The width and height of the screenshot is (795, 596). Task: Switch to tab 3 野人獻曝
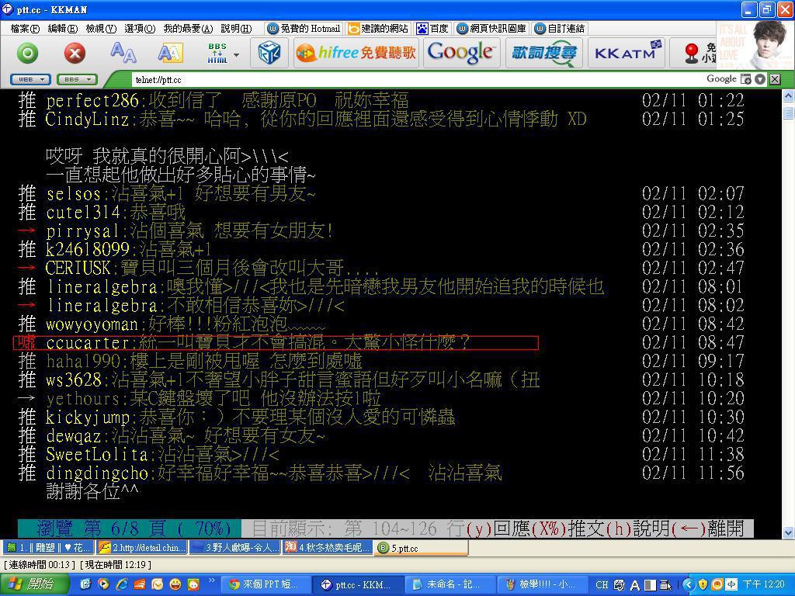234,547
